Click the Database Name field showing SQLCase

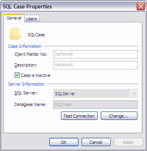96,104
